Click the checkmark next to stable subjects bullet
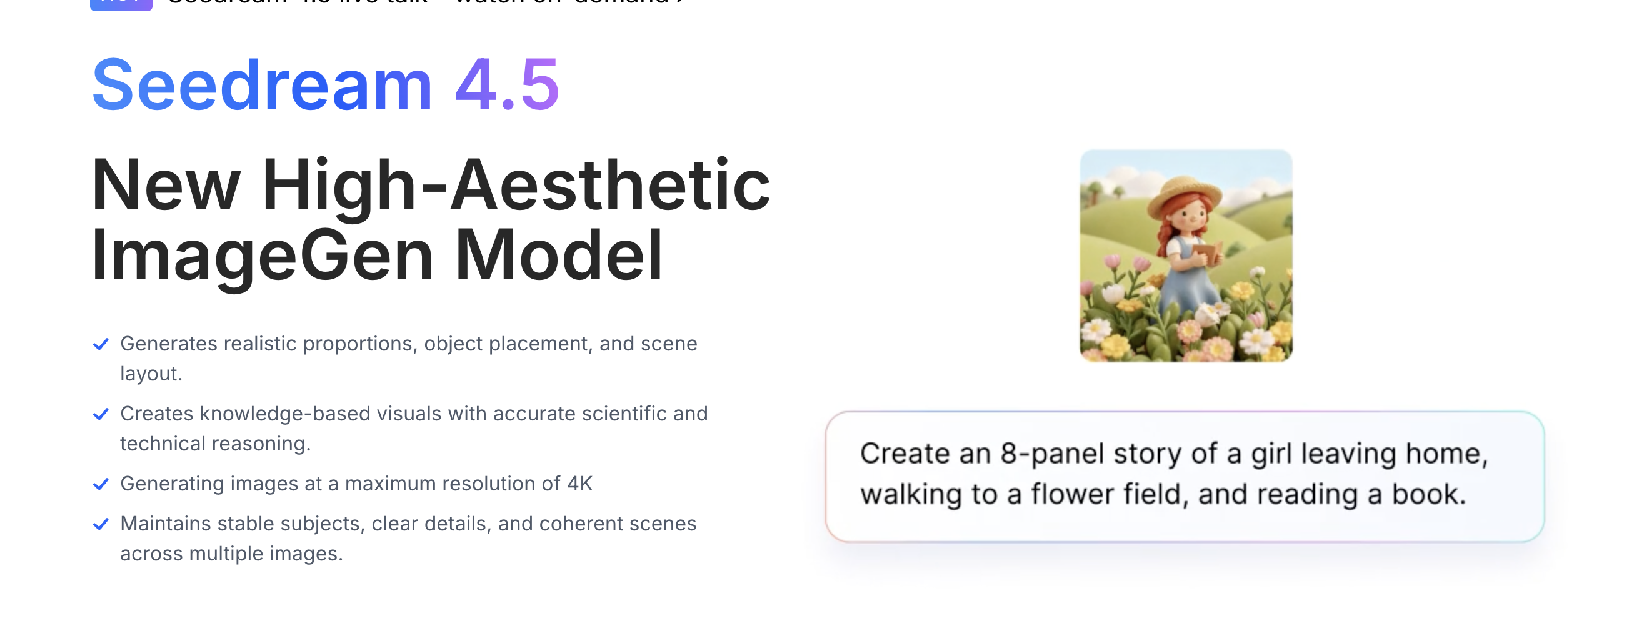The image size is (1629, 631). [x=101, y=524]
